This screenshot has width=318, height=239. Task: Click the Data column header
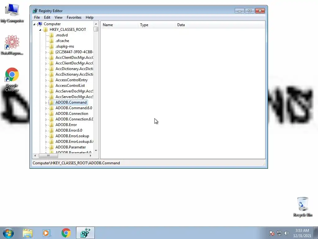(220, 25)
